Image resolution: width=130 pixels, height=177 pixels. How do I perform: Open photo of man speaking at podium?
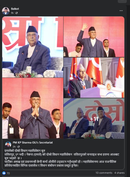pos(94,77)
